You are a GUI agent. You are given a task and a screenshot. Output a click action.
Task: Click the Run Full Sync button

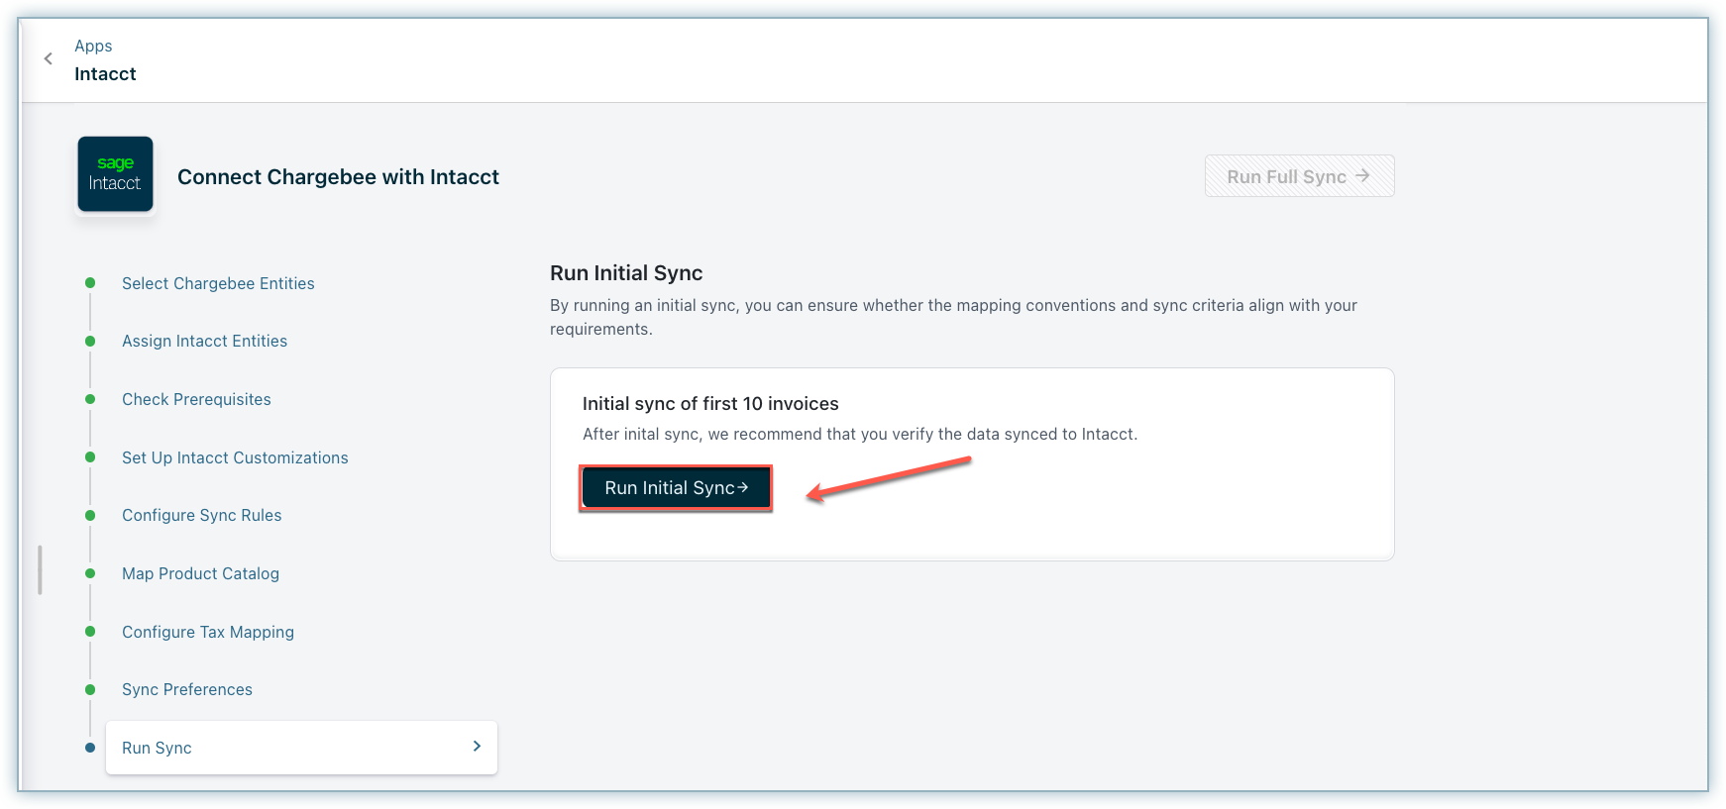pyautogui.click(x=1299, y=176)
